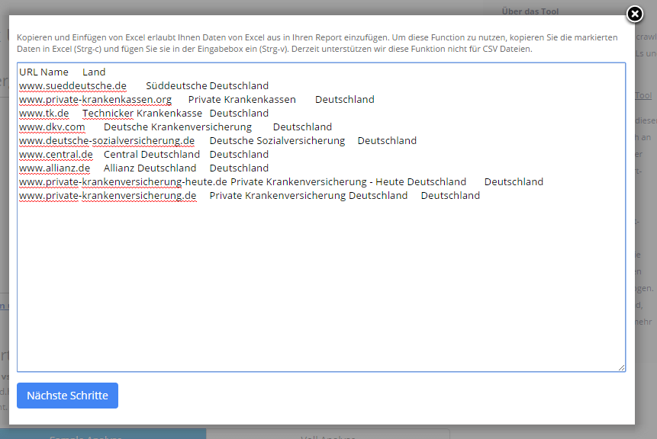Click www.deutsche-sozialversicherung.de entry
Viewport: 657px width, 439px height.
(x=107, y=140)
